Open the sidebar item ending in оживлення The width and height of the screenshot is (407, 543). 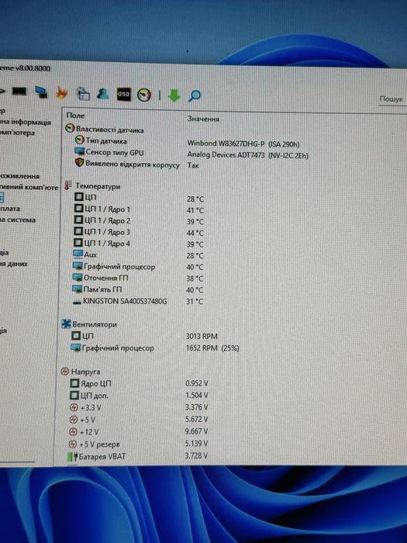19,176
